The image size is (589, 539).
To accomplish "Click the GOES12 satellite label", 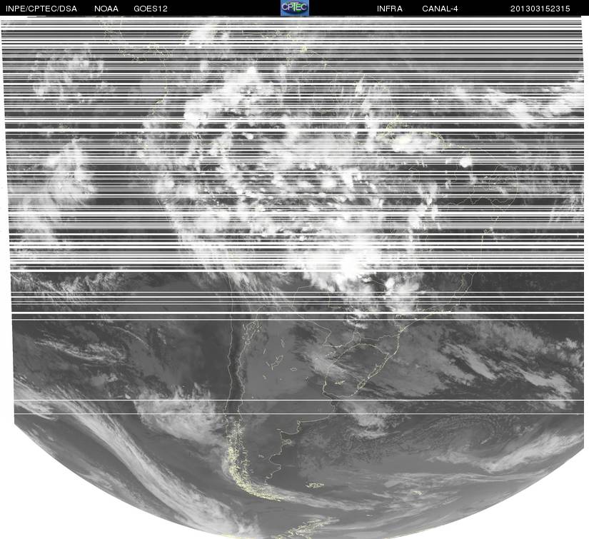I will click(x=151, y=9).
